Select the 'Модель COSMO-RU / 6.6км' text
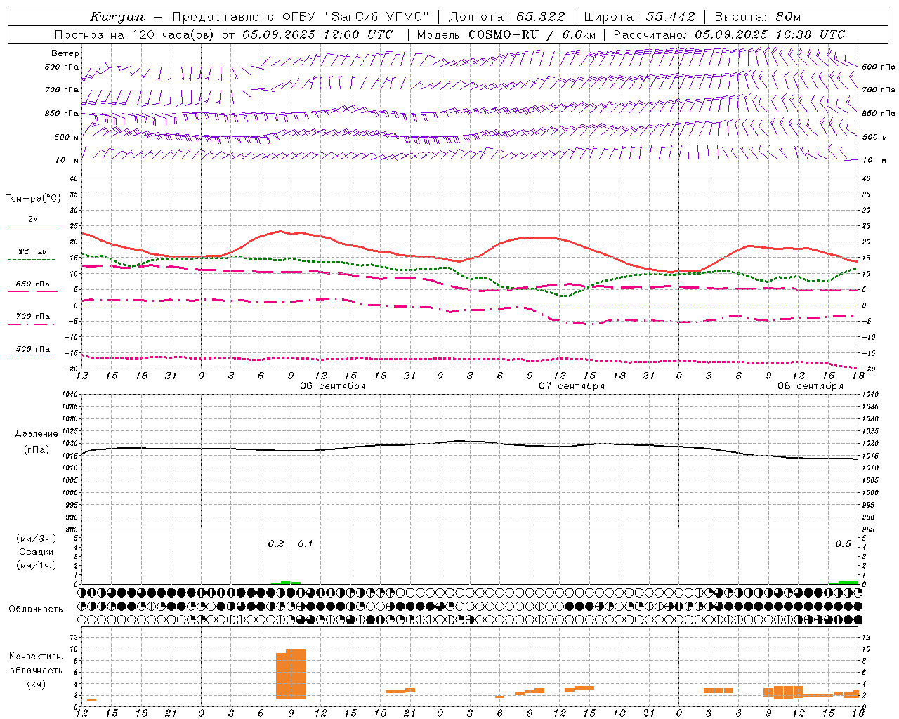899x719 pixels. (x=506, y=34)
